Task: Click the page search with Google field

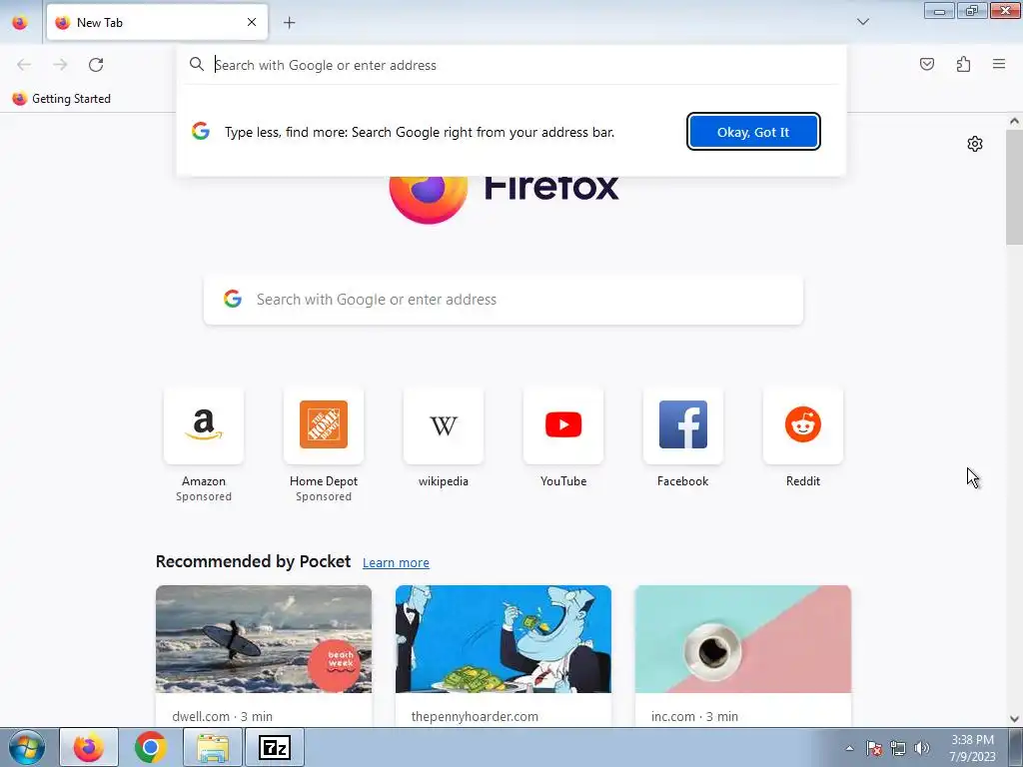Action: [504, 300]
